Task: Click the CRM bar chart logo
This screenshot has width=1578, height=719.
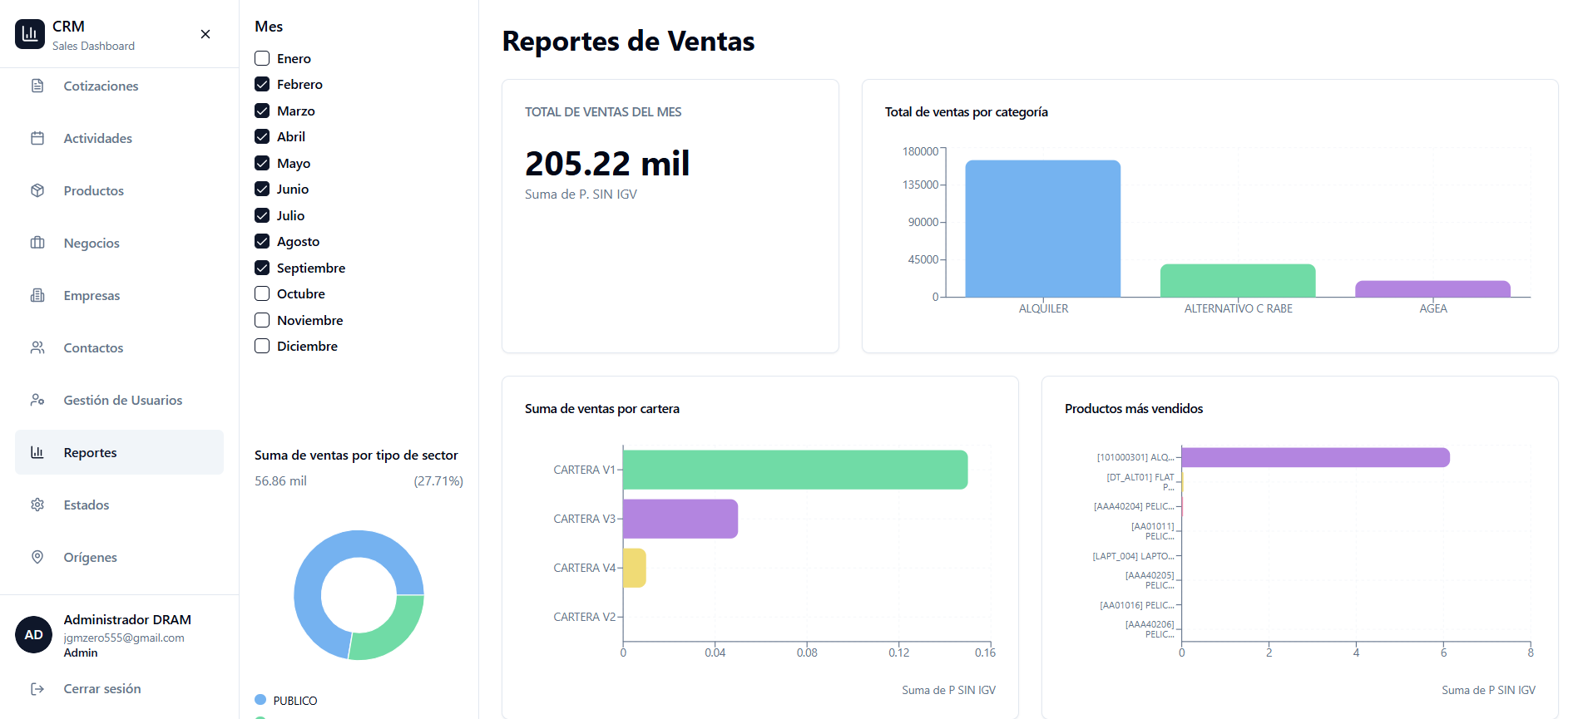Action: pyautogui.click(x=30, y=34)
